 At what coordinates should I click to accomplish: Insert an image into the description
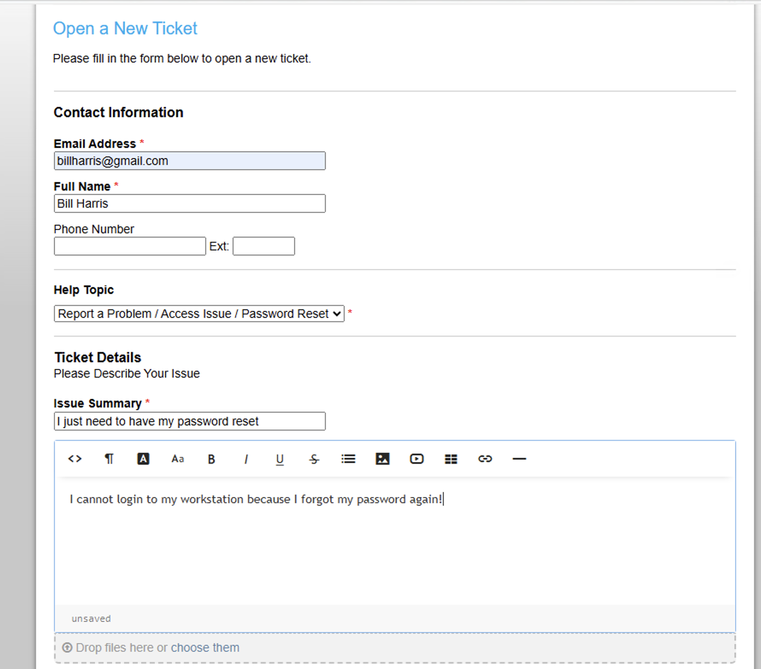(383, 459)
